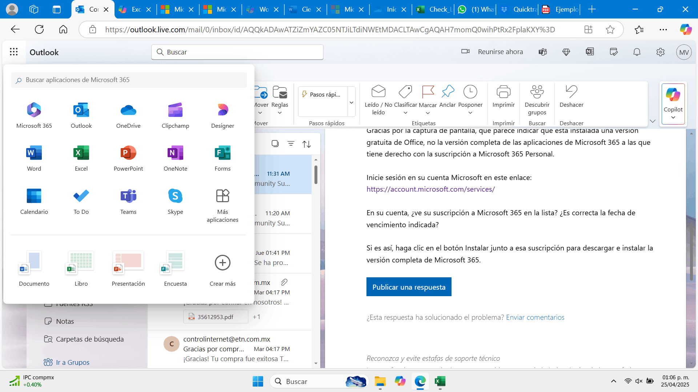Open the Copilot dropdown in ribbon
Image resolution: width=698 pixels, height=392 pixels.
click(x=673, y=117)
